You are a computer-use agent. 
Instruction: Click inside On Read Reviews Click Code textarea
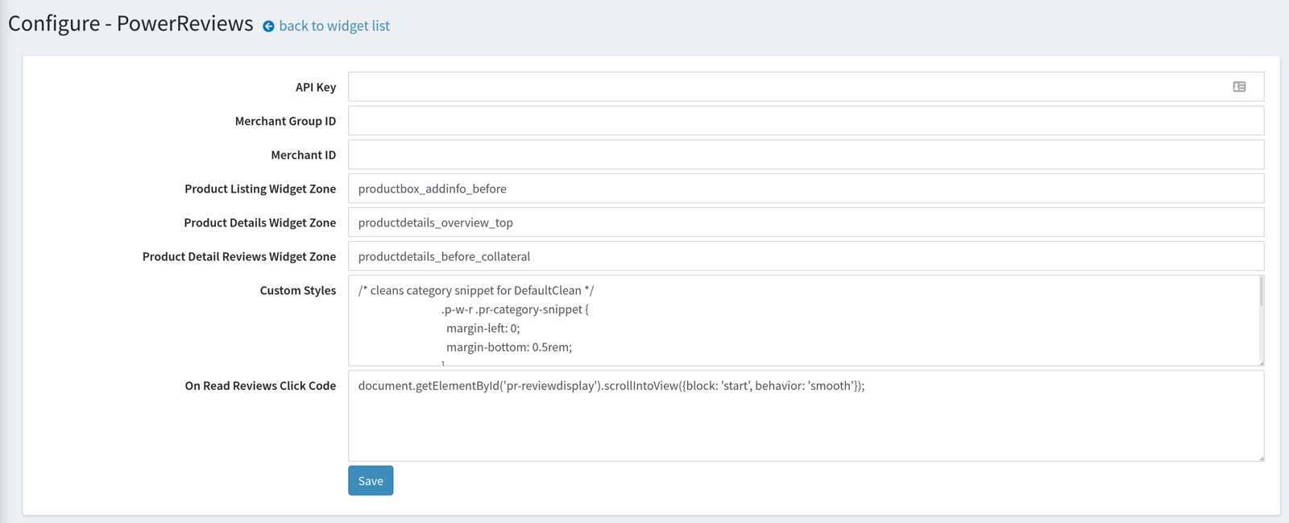(806, 416)
